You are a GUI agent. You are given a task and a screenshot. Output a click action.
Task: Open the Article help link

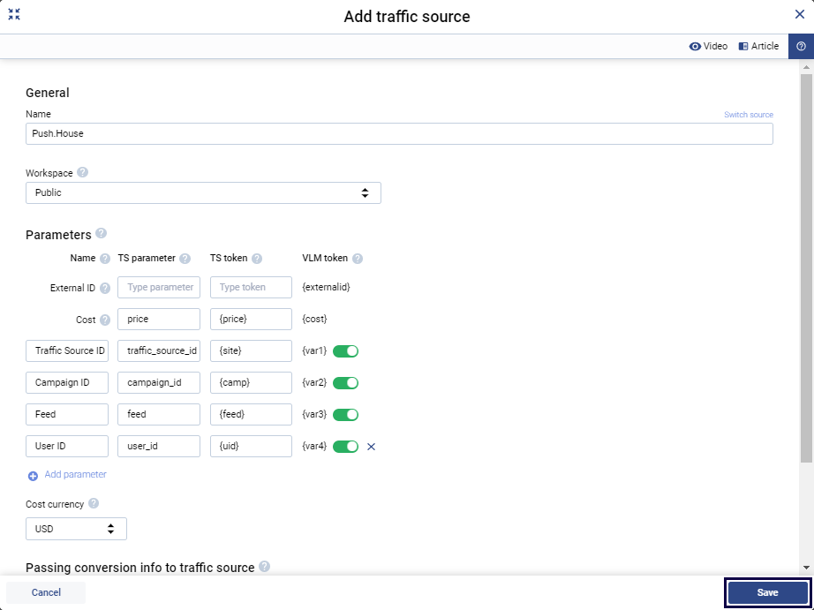(758, 46)
